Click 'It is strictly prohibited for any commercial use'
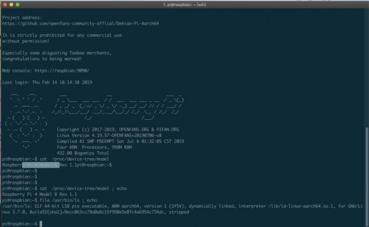Viewport: 369px width, 227px height. click(x=62, y=35)
